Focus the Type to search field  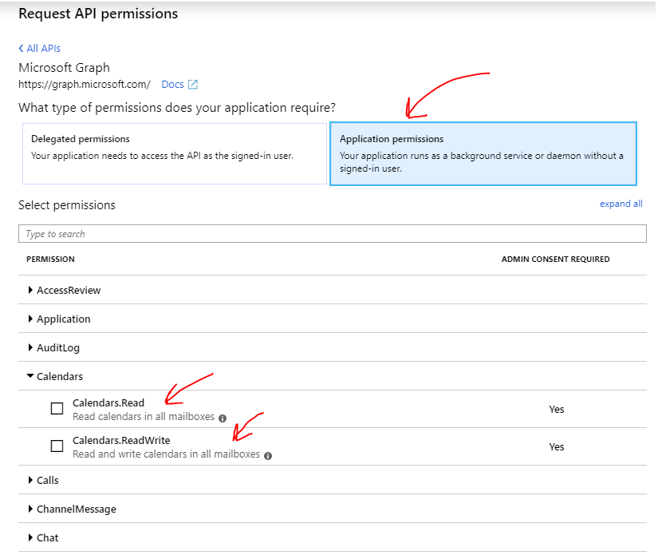click(333, 234)
